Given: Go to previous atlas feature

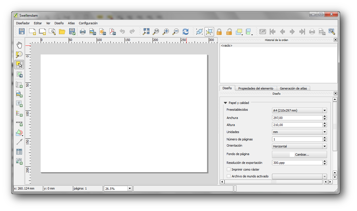Looking at the screenshot, I should pyautogui.click(x=282, y=31).
